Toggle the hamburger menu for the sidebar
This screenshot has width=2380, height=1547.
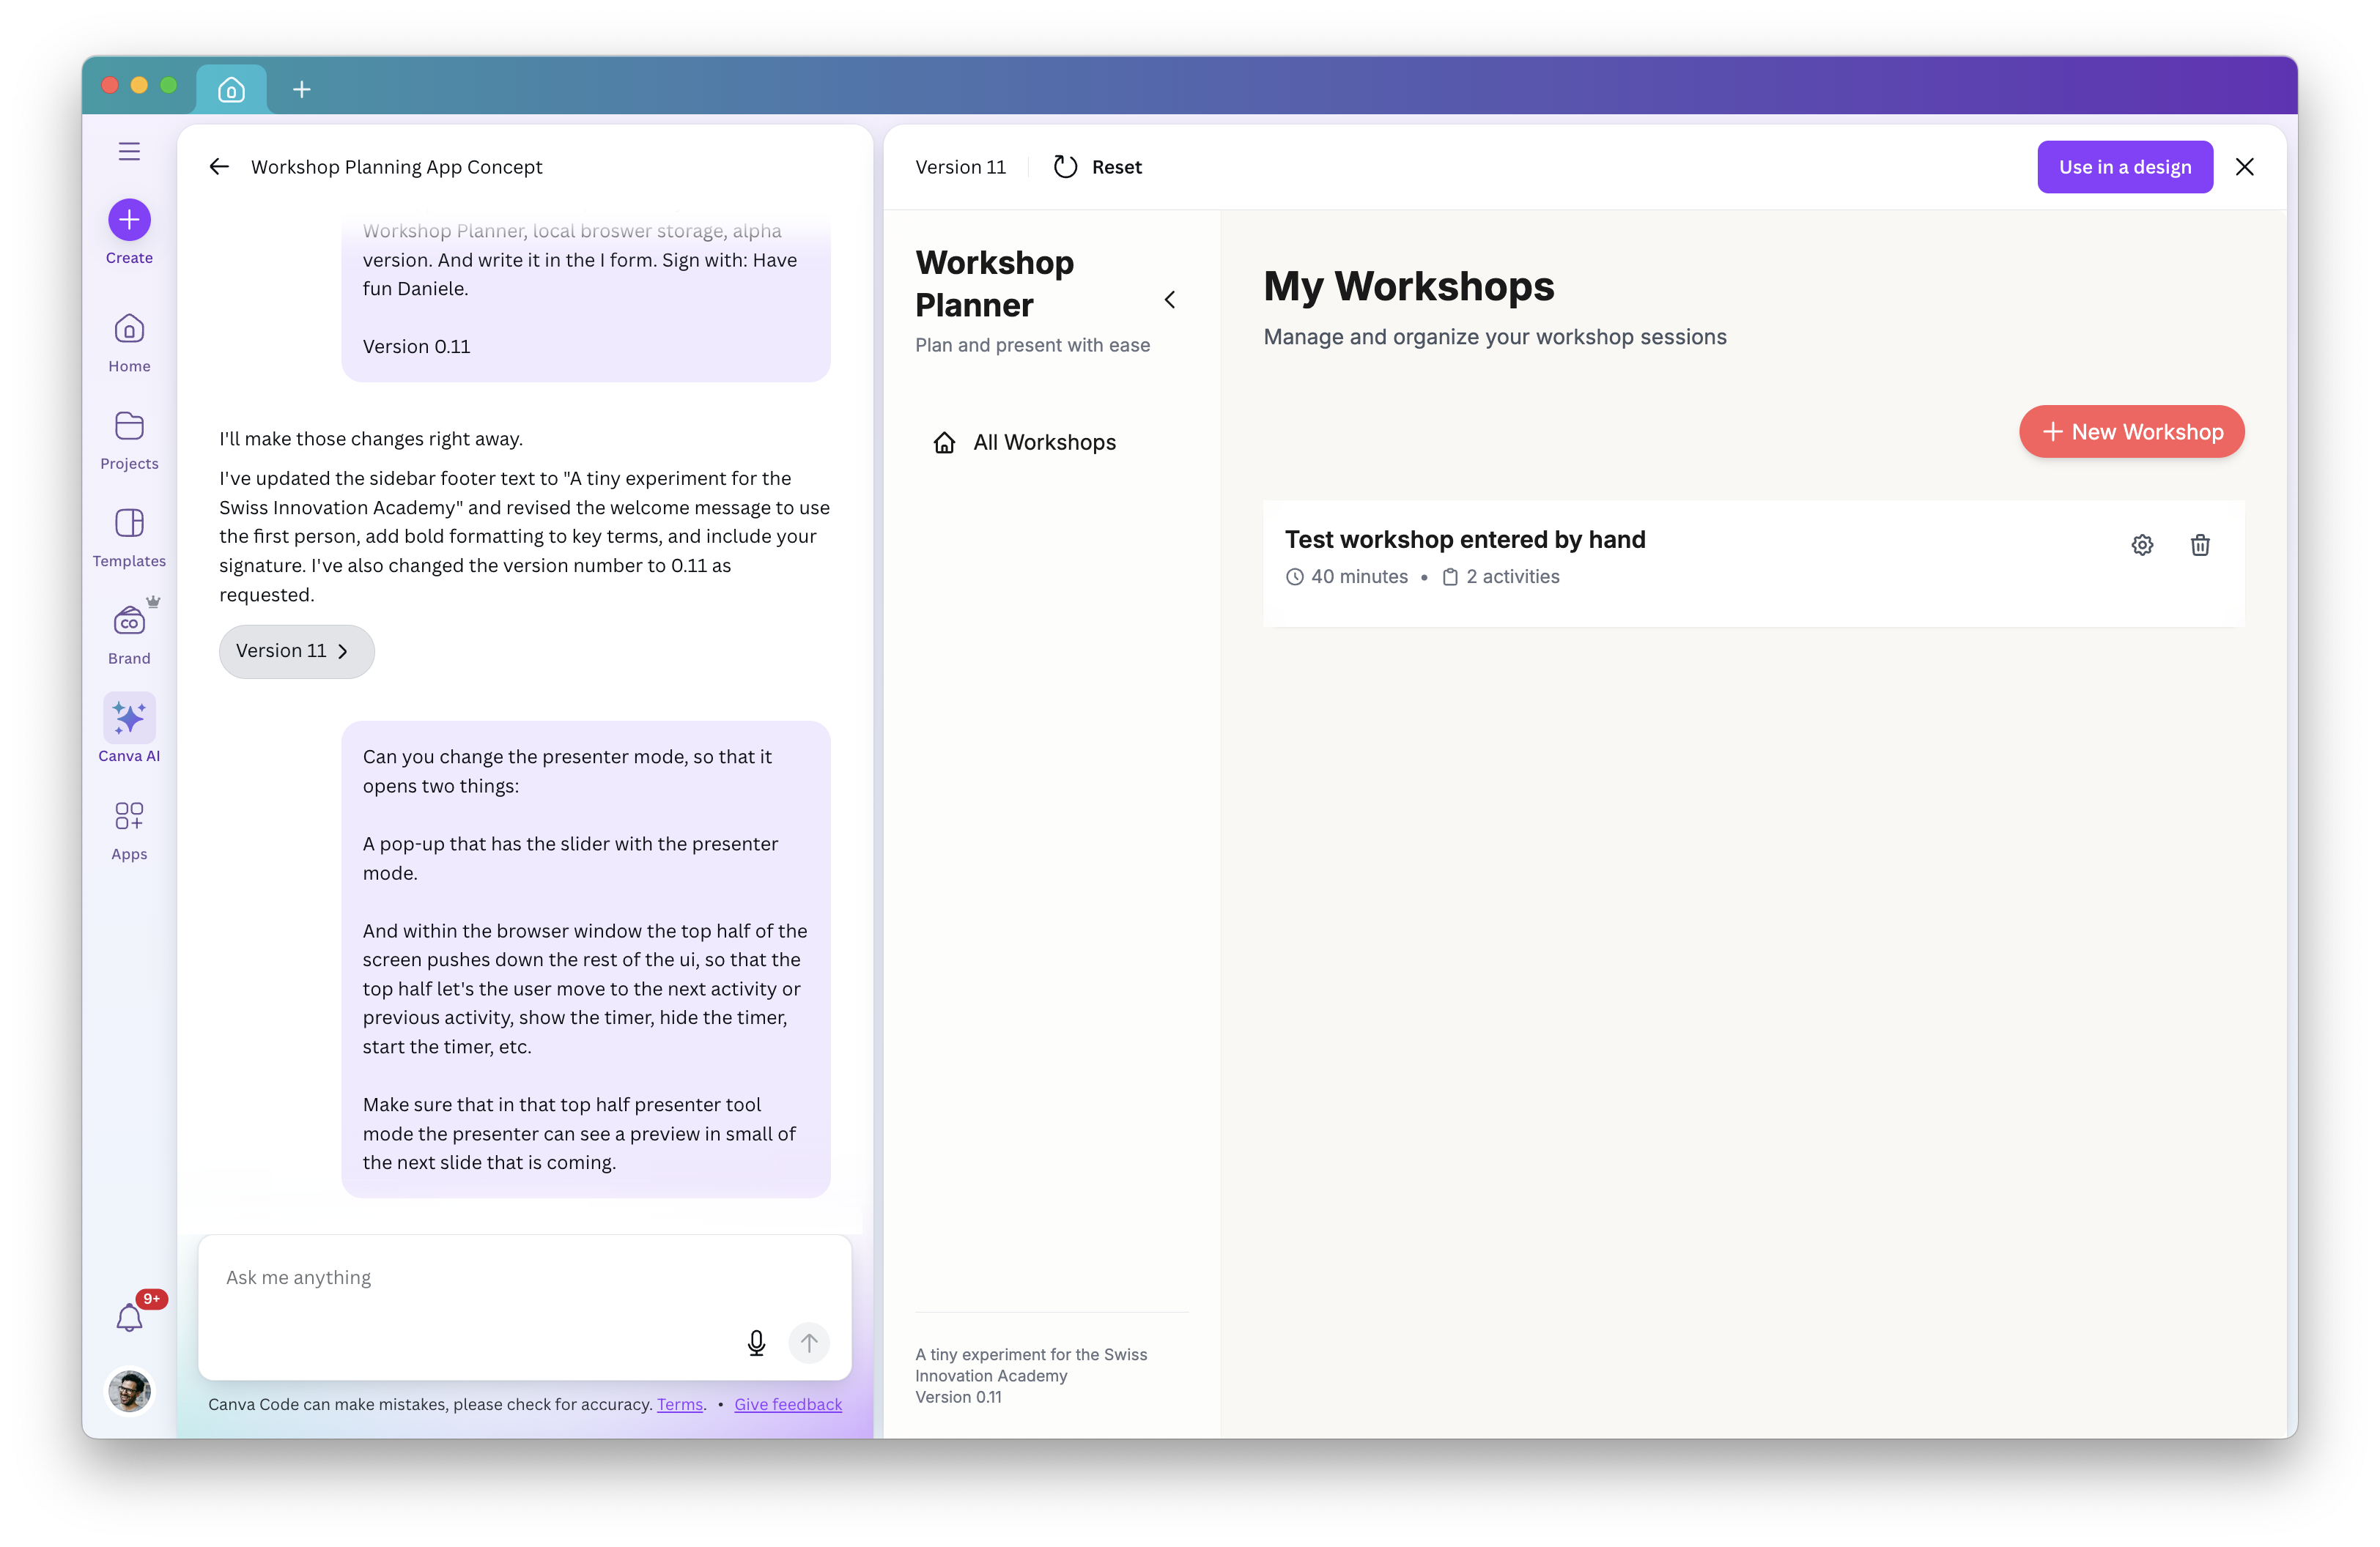(129, 151)
